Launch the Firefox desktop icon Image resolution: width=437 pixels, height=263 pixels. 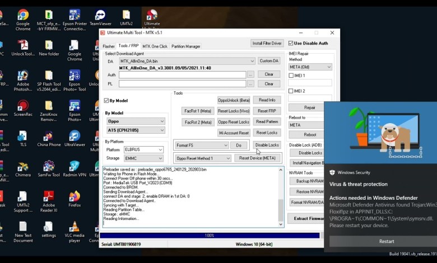[x=75, y=196]
